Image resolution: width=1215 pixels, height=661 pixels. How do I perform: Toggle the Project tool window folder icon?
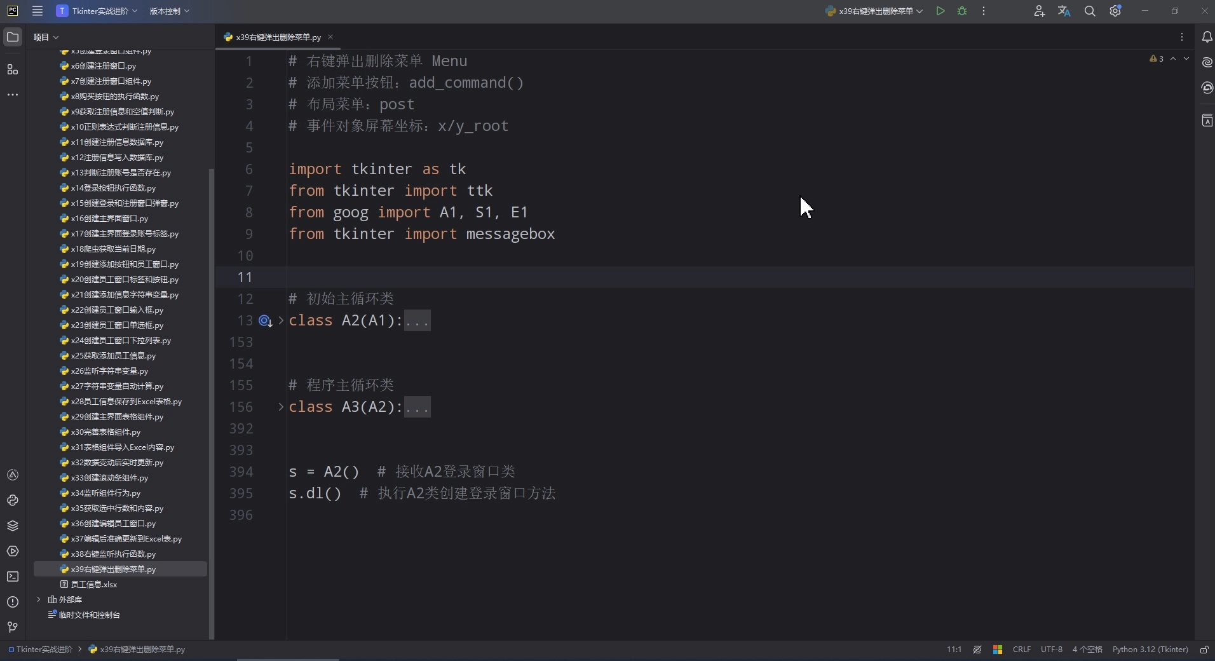[13, 36]
